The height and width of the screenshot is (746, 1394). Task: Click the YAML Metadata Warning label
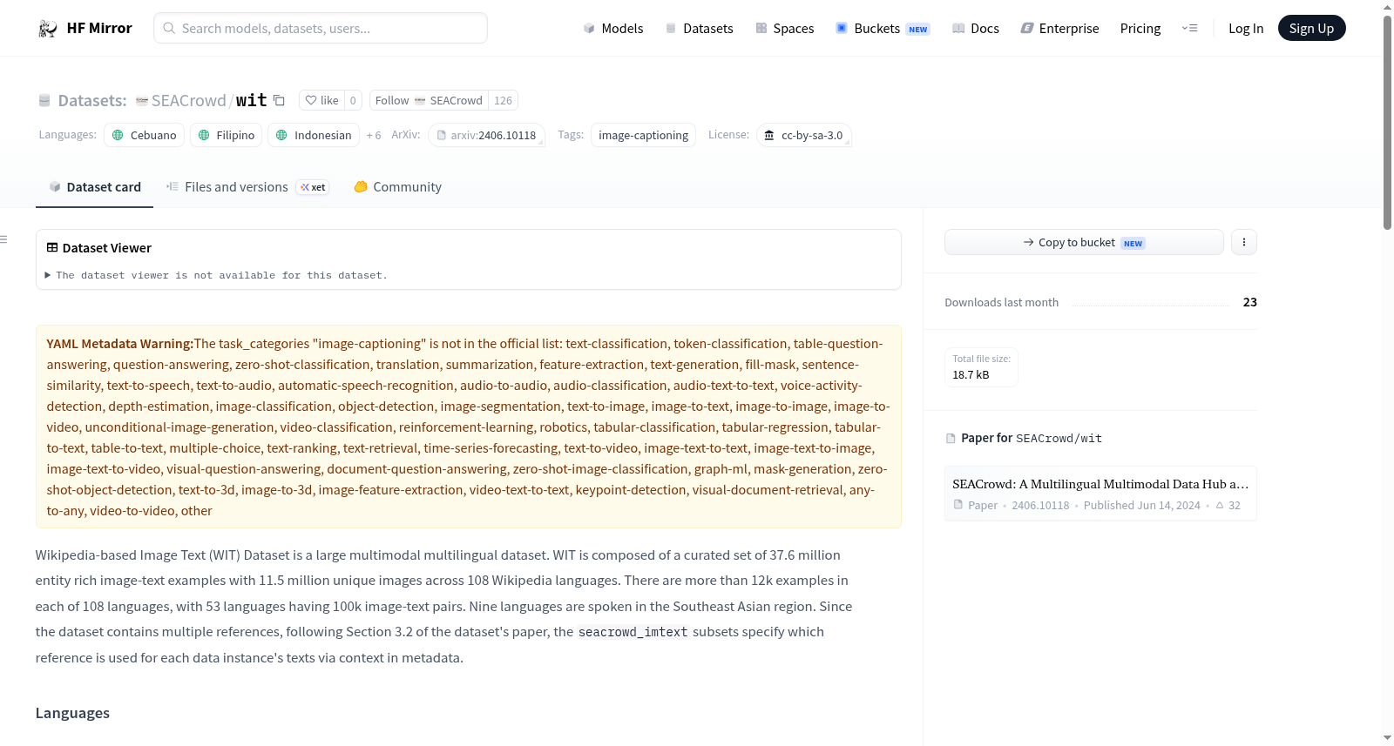pyautogui.click(x=120, y=344)
